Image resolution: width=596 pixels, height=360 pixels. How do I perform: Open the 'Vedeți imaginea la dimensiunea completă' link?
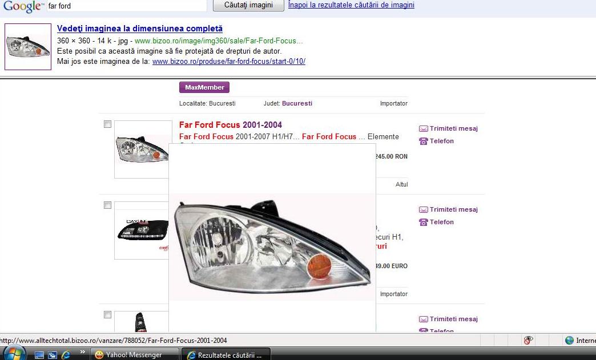[x=140, y=29]
